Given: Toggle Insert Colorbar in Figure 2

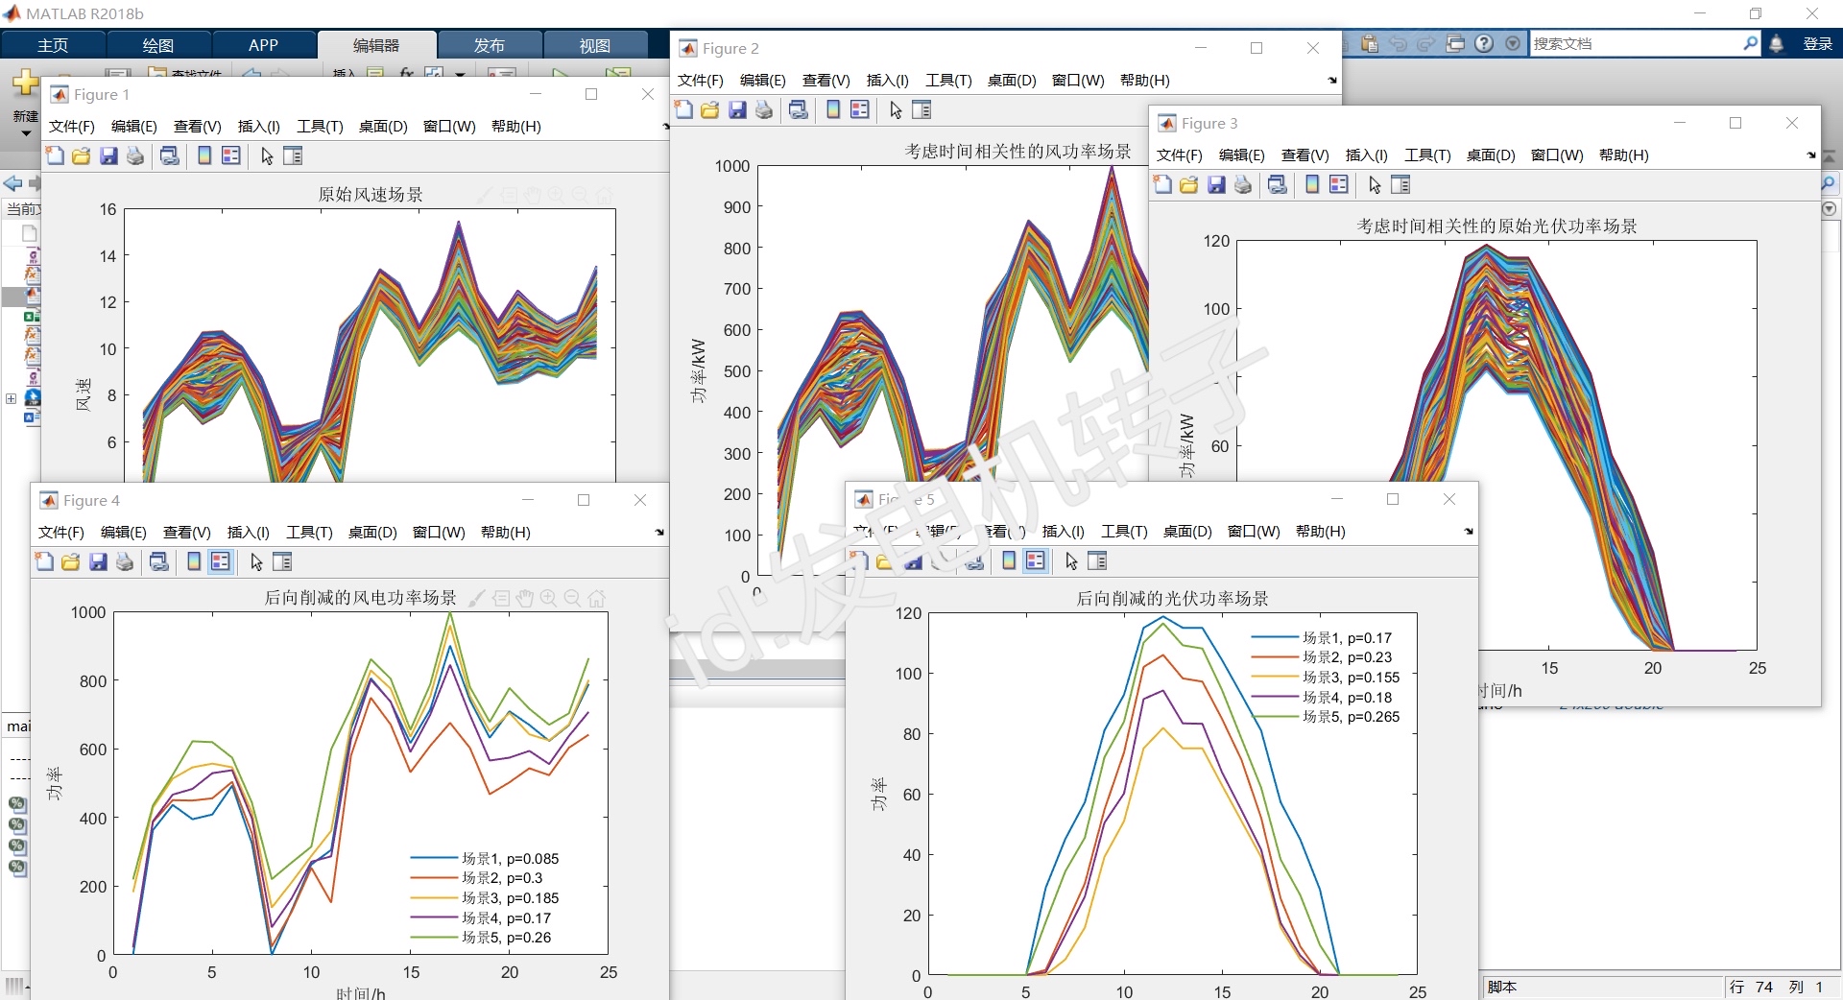Looking at the screenshot, I should 833,109.
